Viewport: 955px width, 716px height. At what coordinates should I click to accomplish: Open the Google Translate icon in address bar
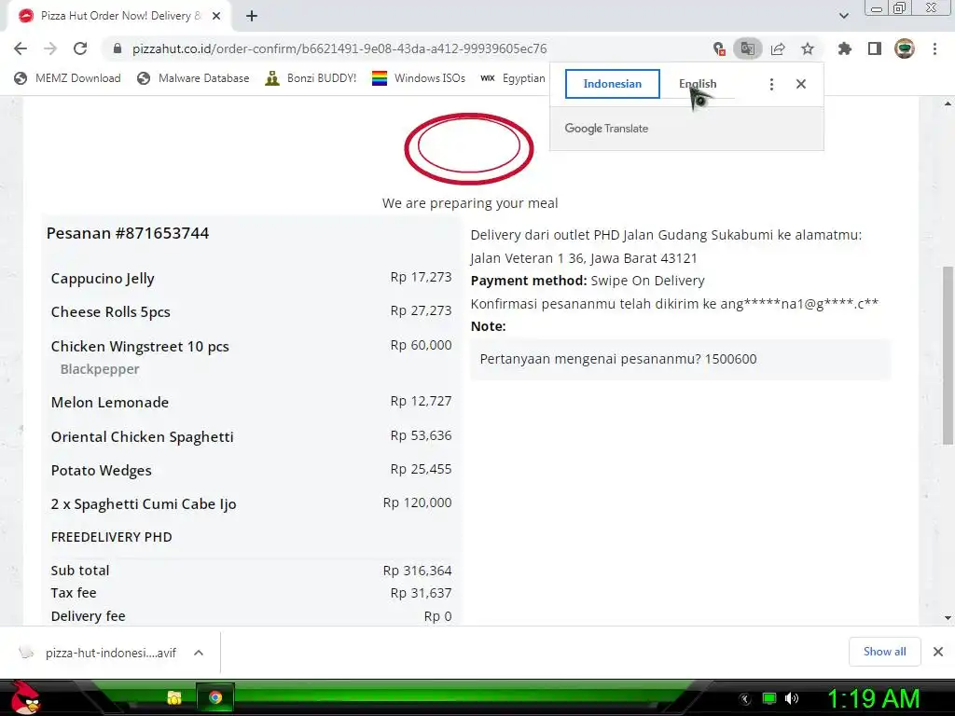pos(748,48)
